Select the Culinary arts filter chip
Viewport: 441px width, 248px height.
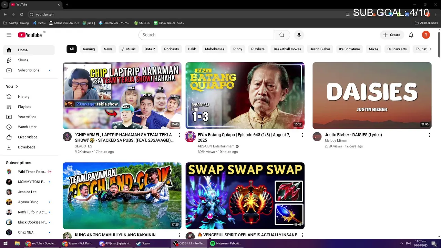[x=397, y=49]
